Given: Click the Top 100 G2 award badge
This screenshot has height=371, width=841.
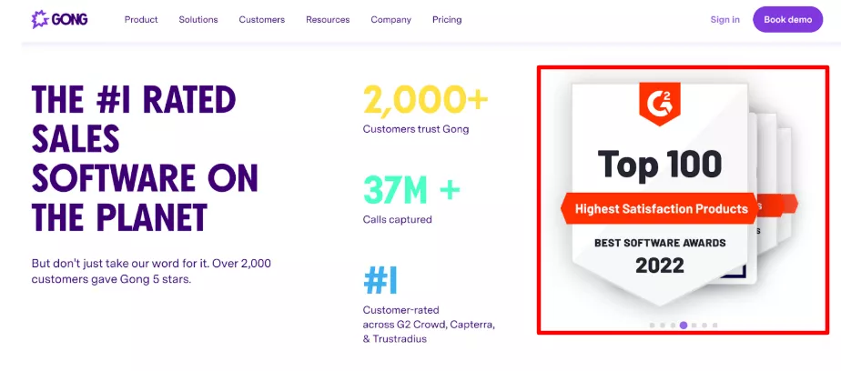Looking at the screenshot, I should pyautogui.click(x=659, y=165).
